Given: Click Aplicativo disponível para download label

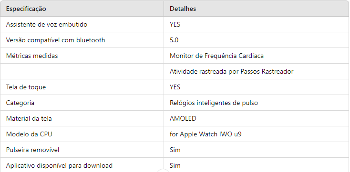Looking at the screenshot, I should [x=59, y=165].
